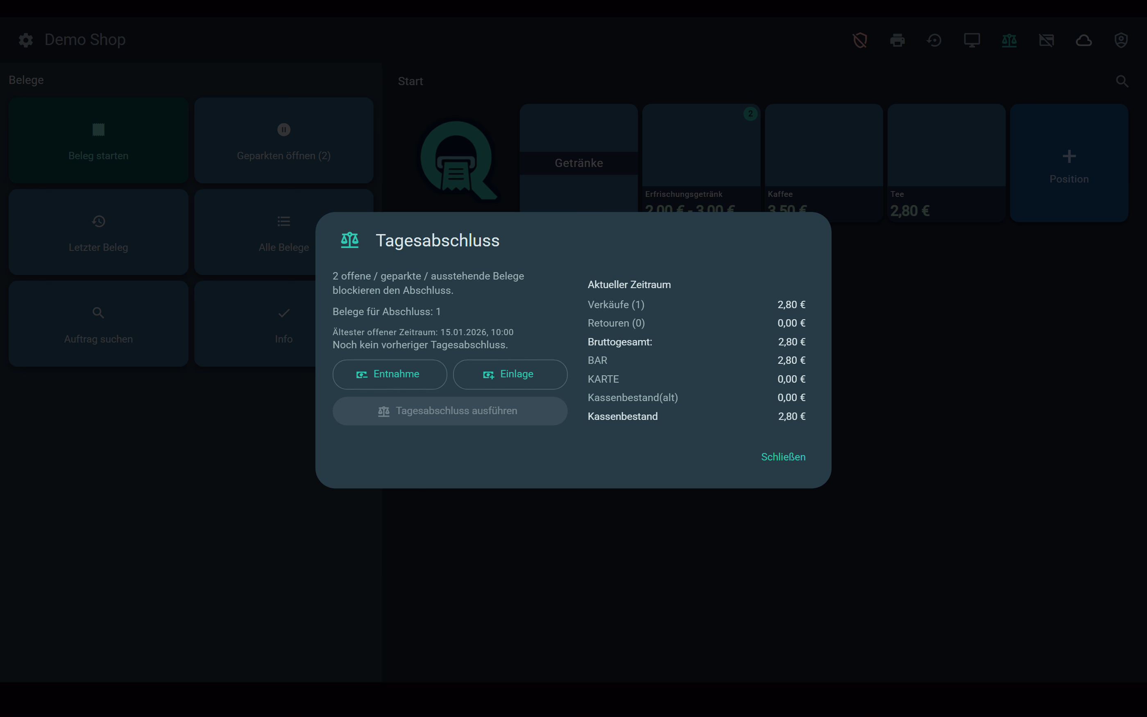Click the crossed-out card icon in header
The width and height of the screenshot is (1147, 717).
[x=1046, y=40]
